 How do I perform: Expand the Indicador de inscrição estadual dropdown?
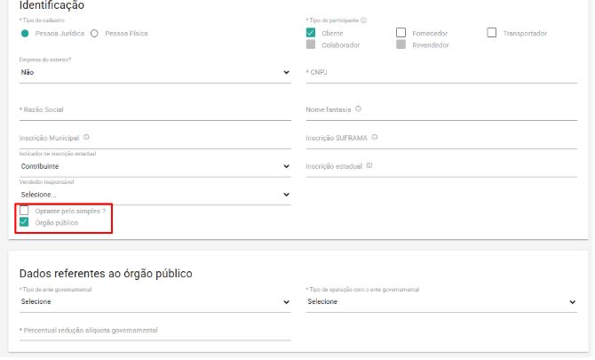click(155, 166)
